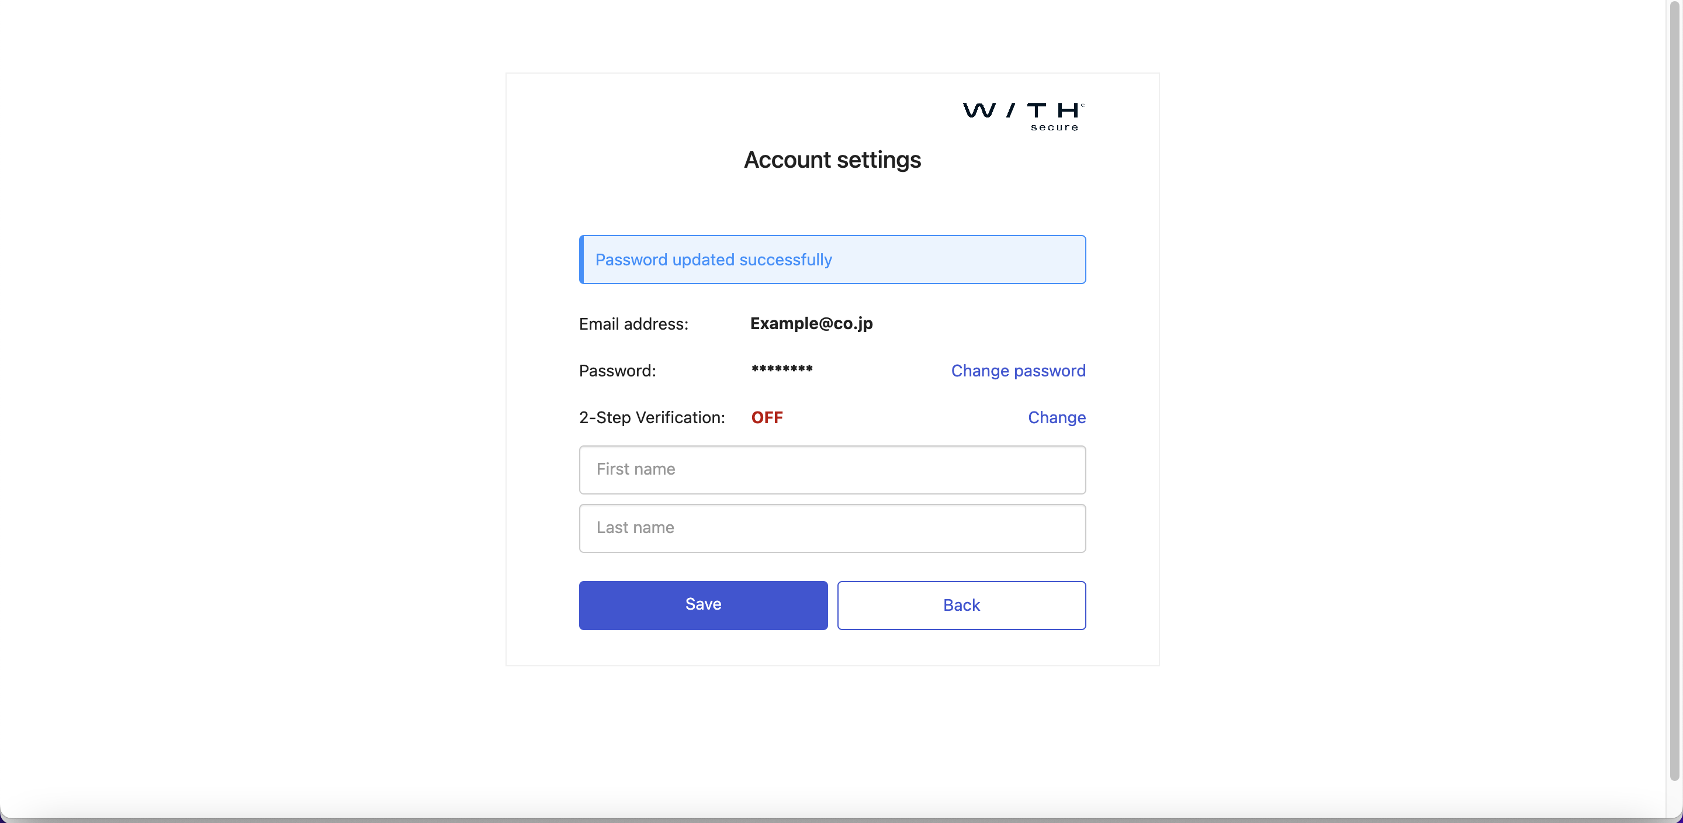Click the Password label
Viewport: 1683px width, 823px height.
617,371
